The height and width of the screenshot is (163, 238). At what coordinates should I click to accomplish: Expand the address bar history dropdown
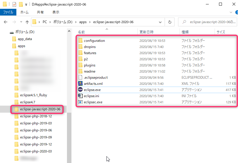160,22
